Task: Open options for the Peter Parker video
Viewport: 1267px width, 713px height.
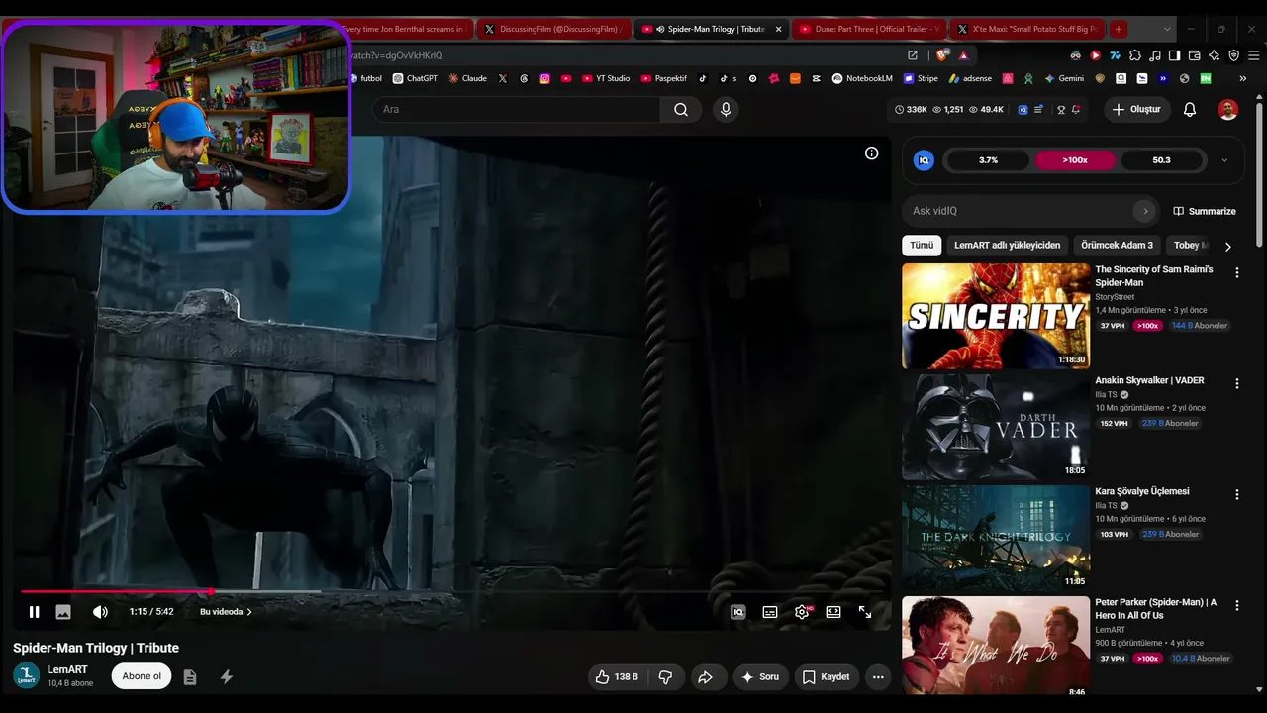Action: [x=1236, y=605]
